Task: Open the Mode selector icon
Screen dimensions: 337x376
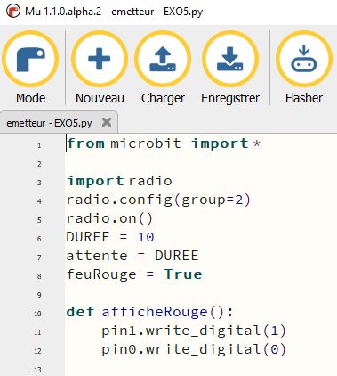Action: click(30, 59)
